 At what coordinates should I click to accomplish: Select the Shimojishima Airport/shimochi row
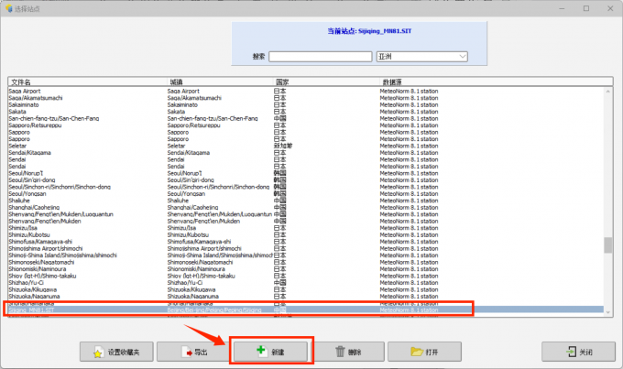point(306,248)
